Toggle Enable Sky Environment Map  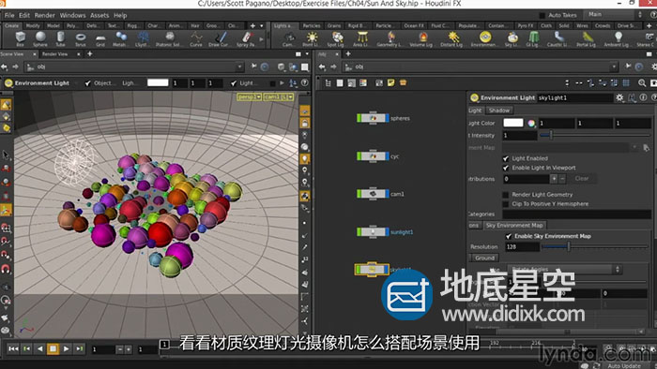click(x=509, y=236)
